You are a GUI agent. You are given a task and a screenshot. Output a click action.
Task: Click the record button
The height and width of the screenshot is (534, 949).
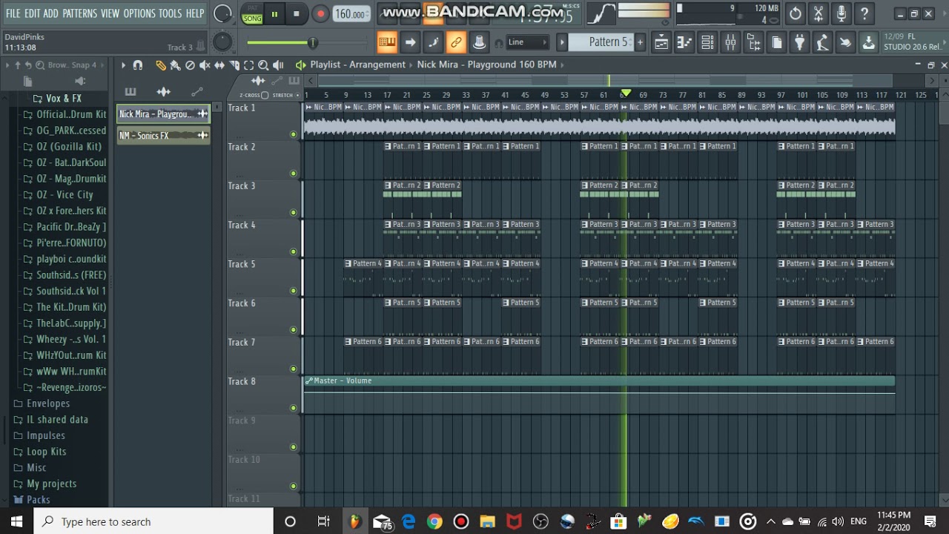coord(320,13)
